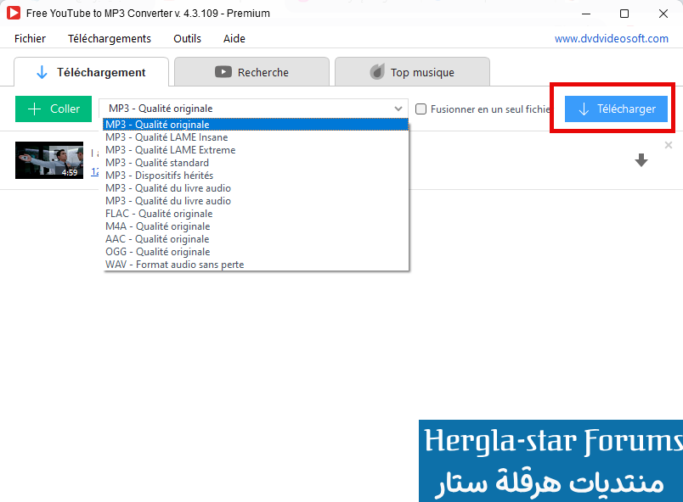The image size is (683, 502).
Task: Switch to the Recherche tab
Action: 251,72
